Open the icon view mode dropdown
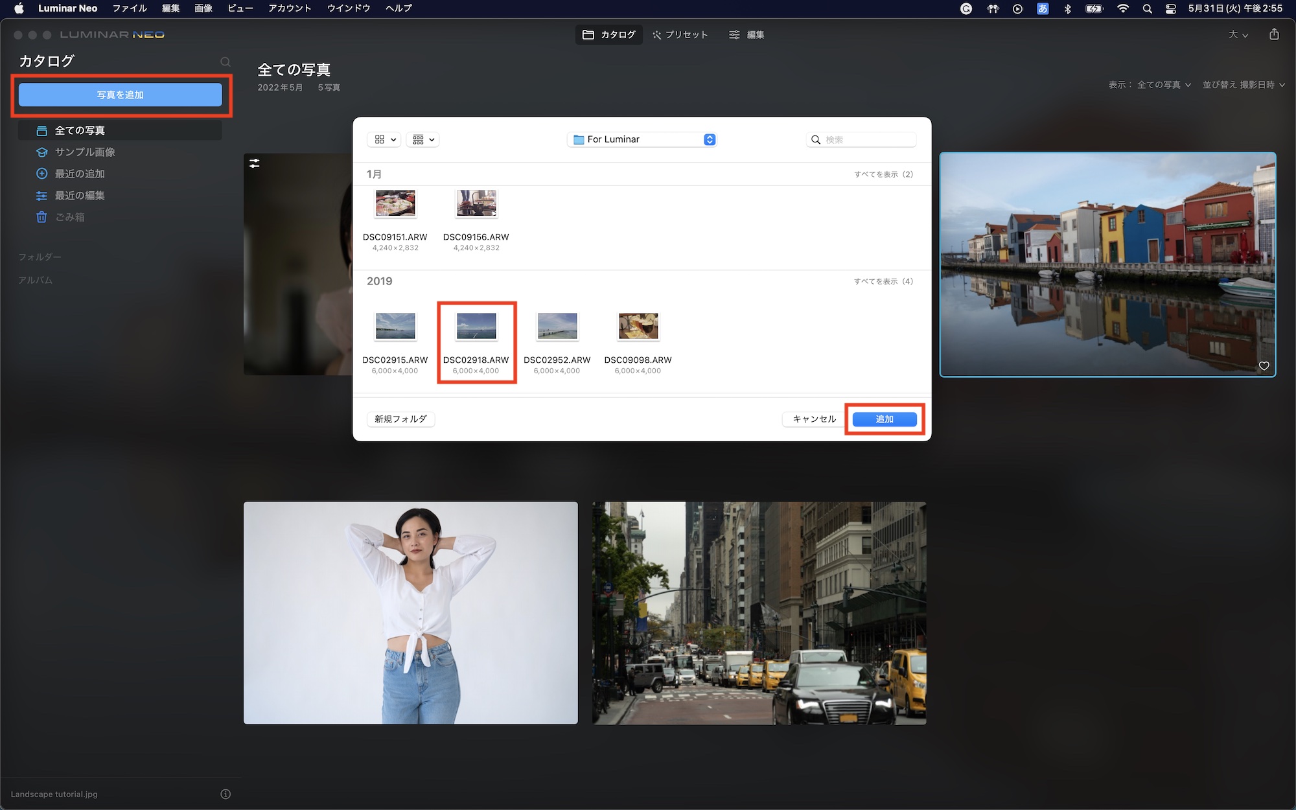This screenshot has width=1296, height=810. point(384,139)
